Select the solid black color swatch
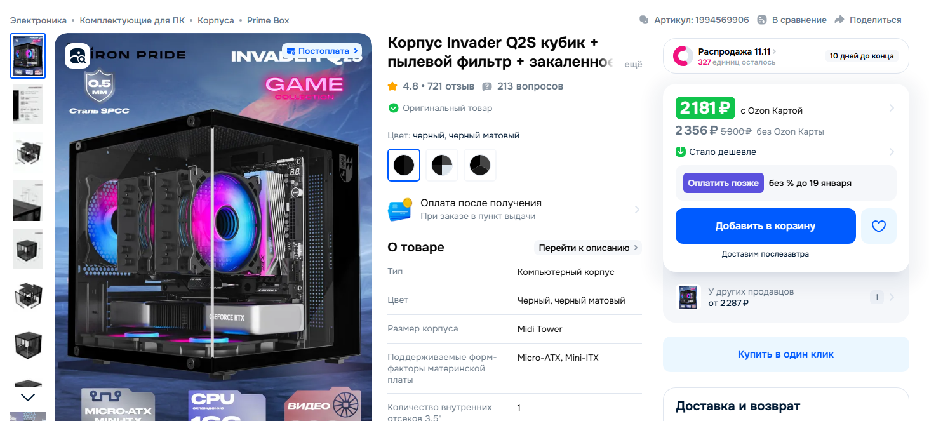Viewport: 929px width, 421px height. (x=404, y=165)
